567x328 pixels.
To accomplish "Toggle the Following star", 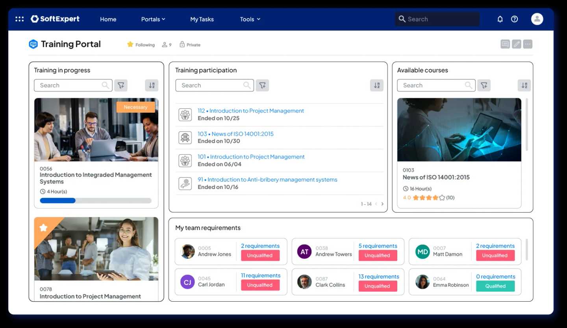I will click(130, 44).
